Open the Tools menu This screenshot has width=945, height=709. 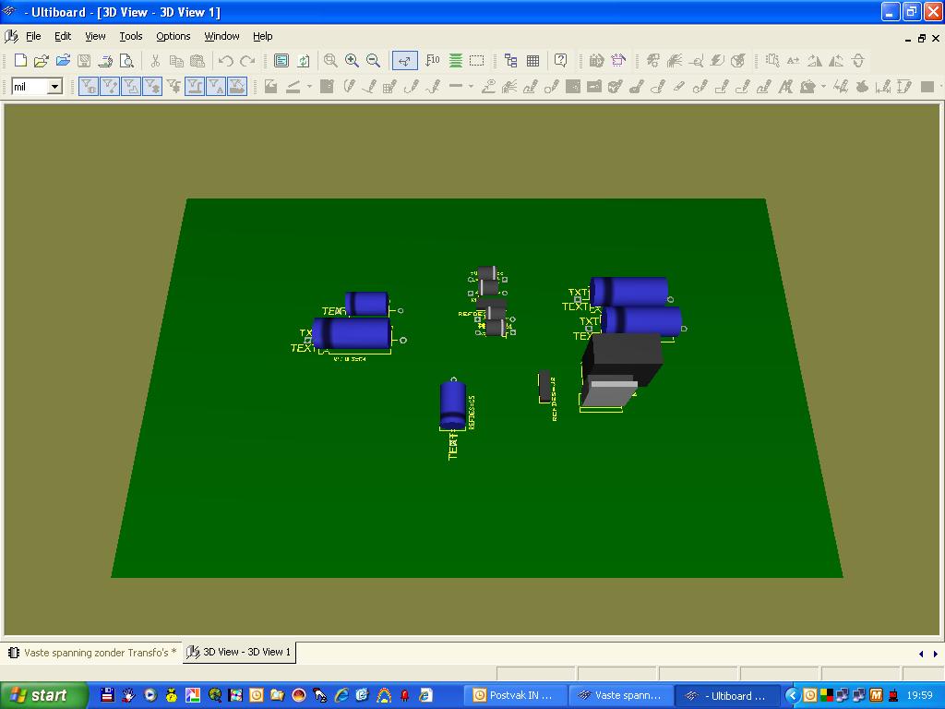coord(130,36)
